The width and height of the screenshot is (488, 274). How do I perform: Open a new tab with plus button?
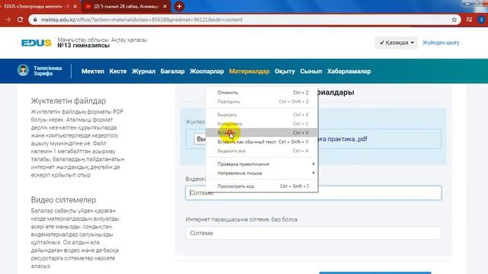point(179,6)
